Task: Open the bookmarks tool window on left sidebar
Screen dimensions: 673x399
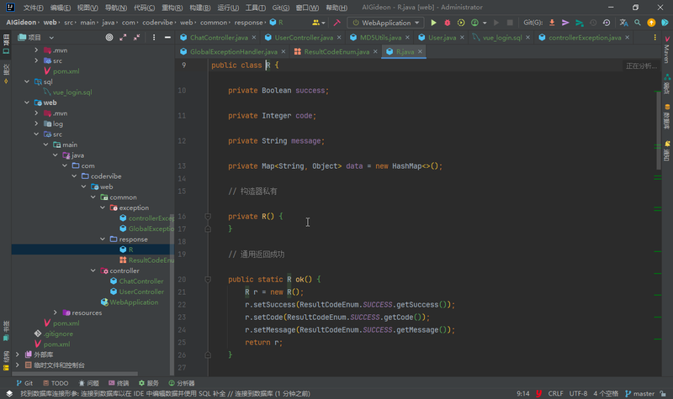Action: [6, 331]
